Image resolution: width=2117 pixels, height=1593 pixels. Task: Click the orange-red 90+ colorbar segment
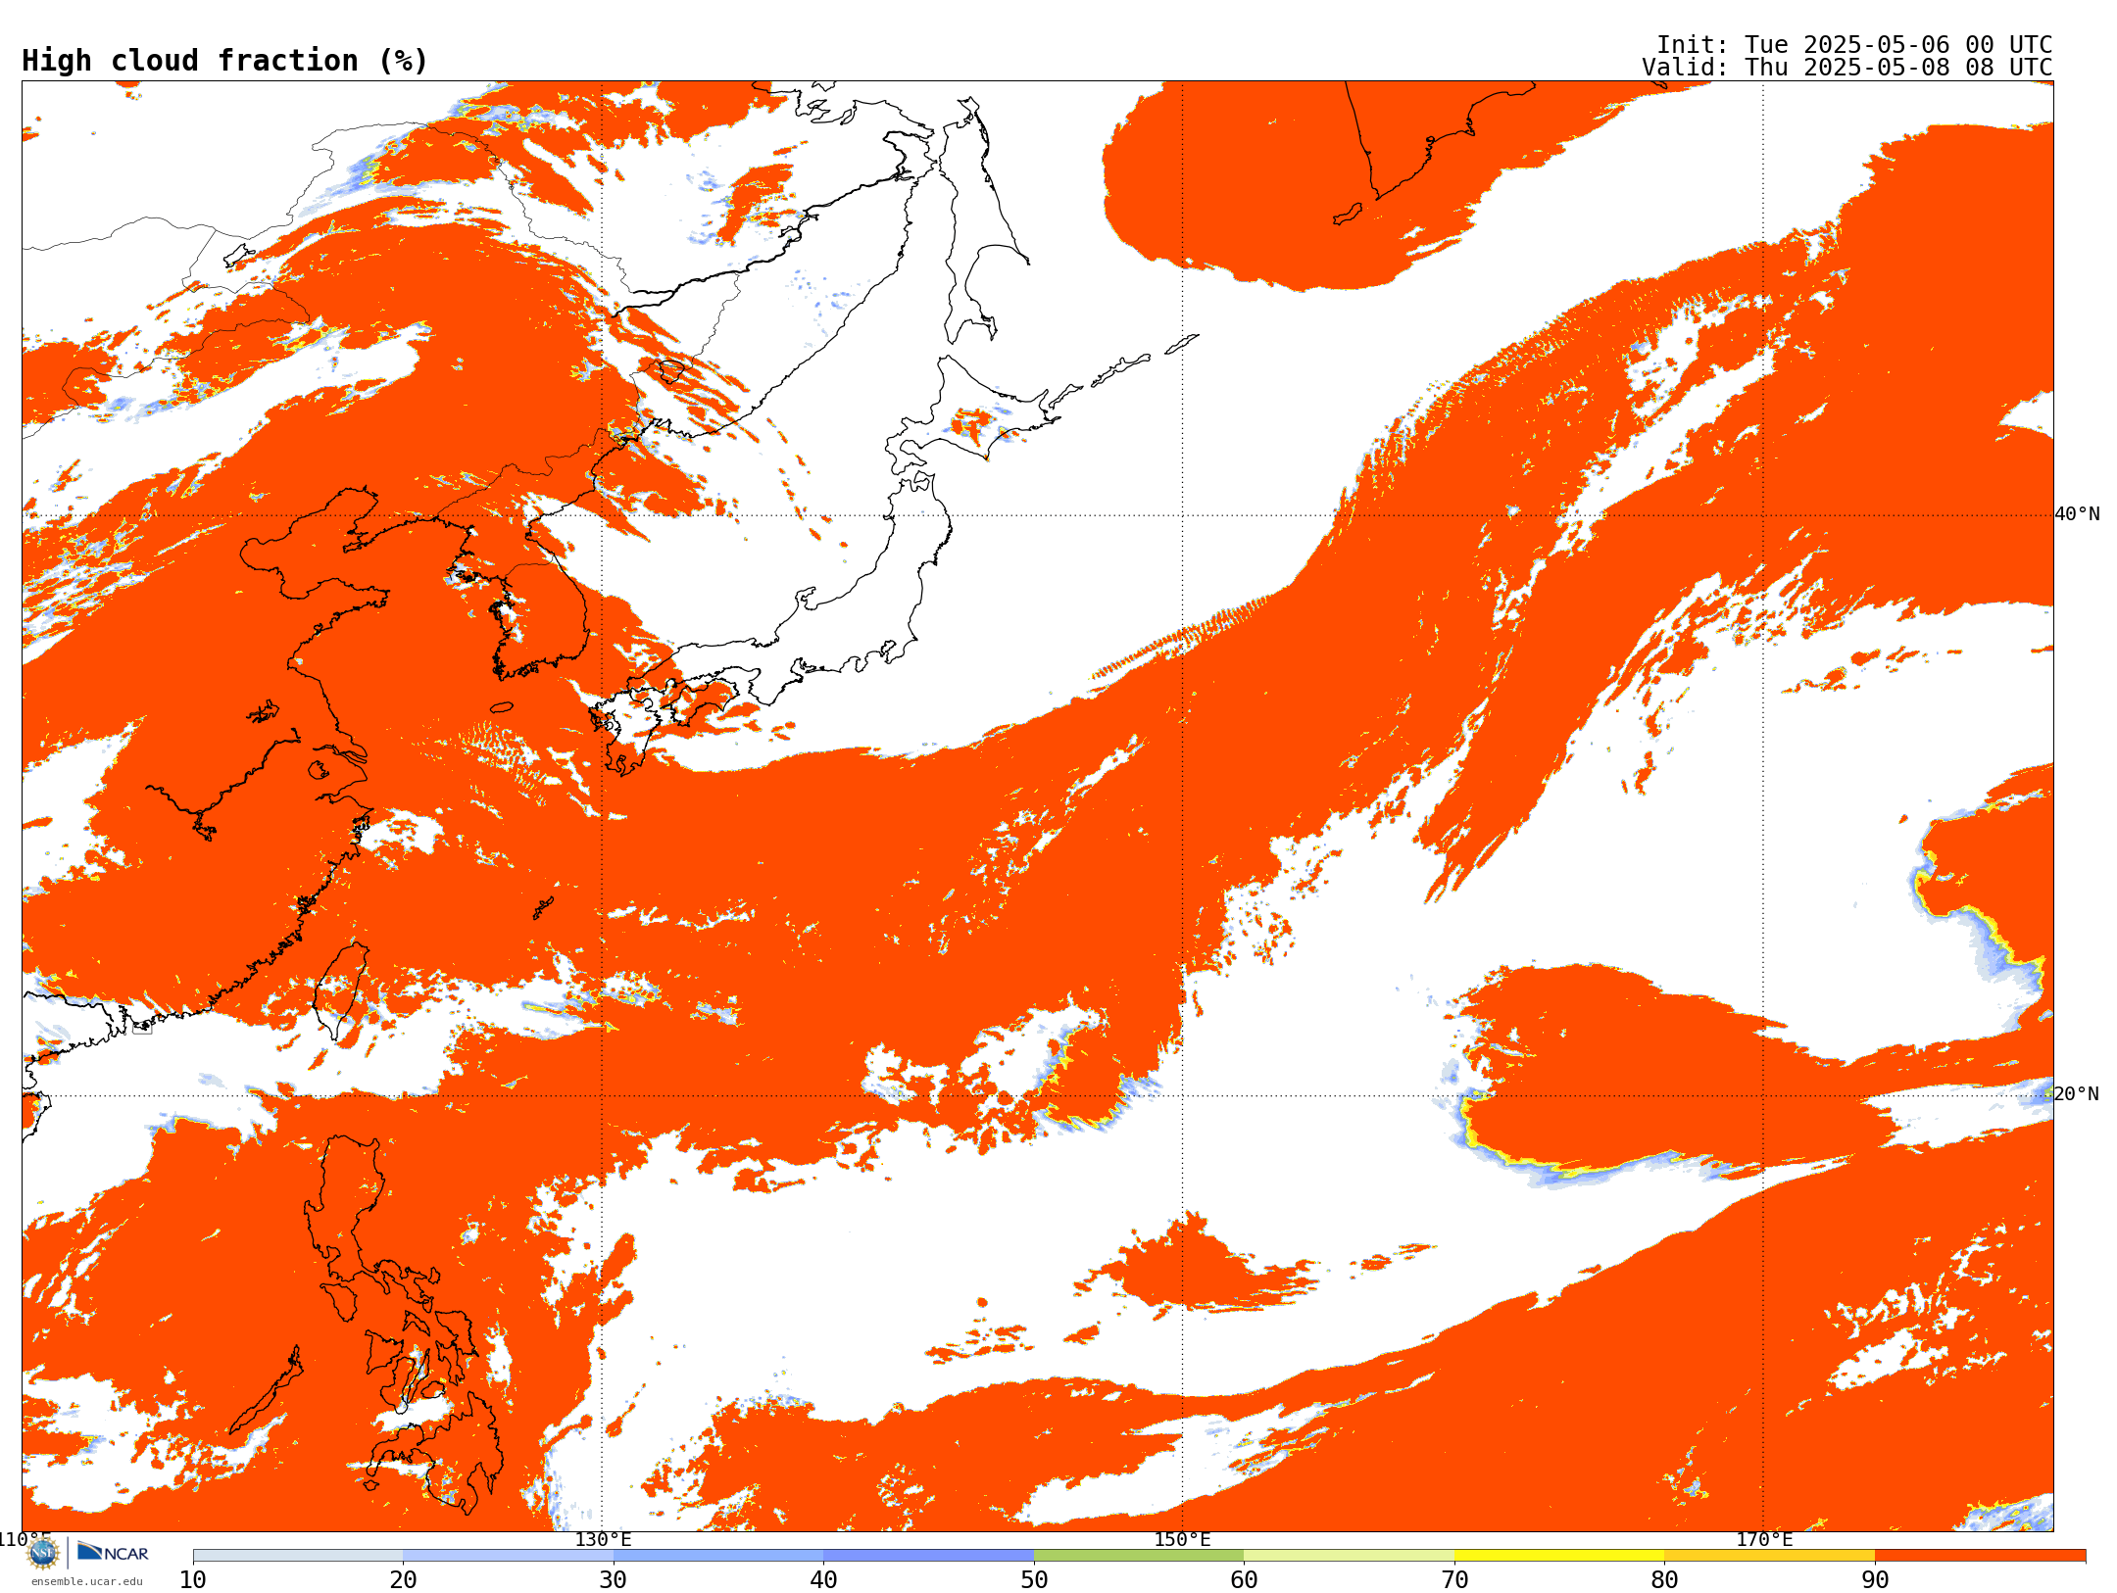coord(1980,1556)
